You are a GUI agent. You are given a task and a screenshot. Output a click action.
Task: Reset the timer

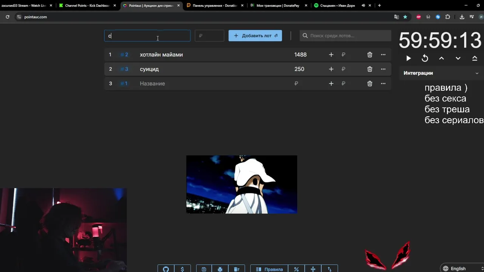coord(425,58)
